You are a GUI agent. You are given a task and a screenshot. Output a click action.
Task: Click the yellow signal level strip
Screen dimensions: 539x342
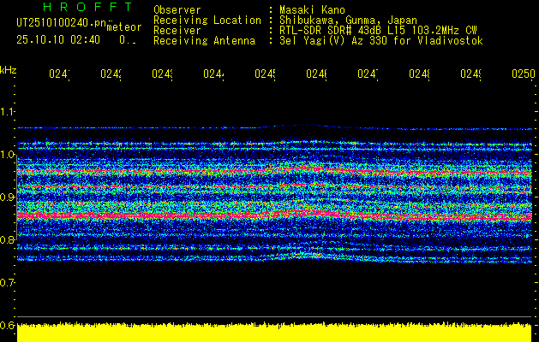[274, 333]
